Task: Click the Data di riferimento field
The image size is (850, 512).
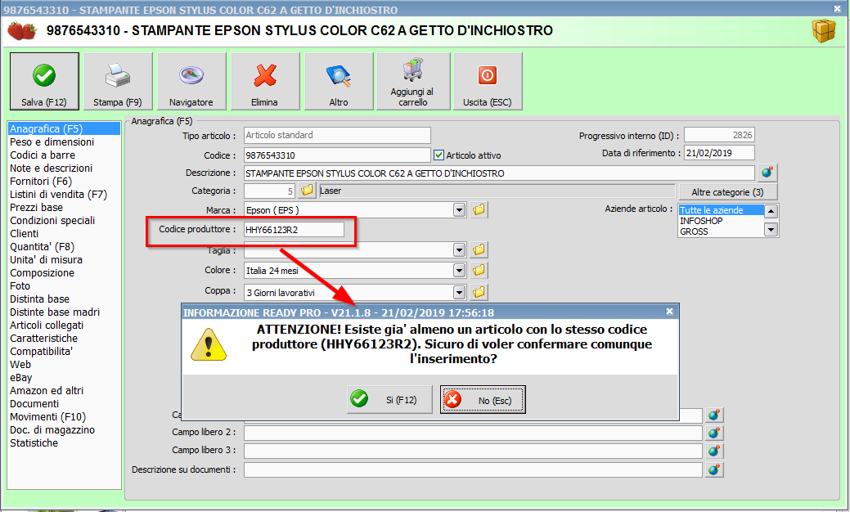Action: click(x=719, y=153)
